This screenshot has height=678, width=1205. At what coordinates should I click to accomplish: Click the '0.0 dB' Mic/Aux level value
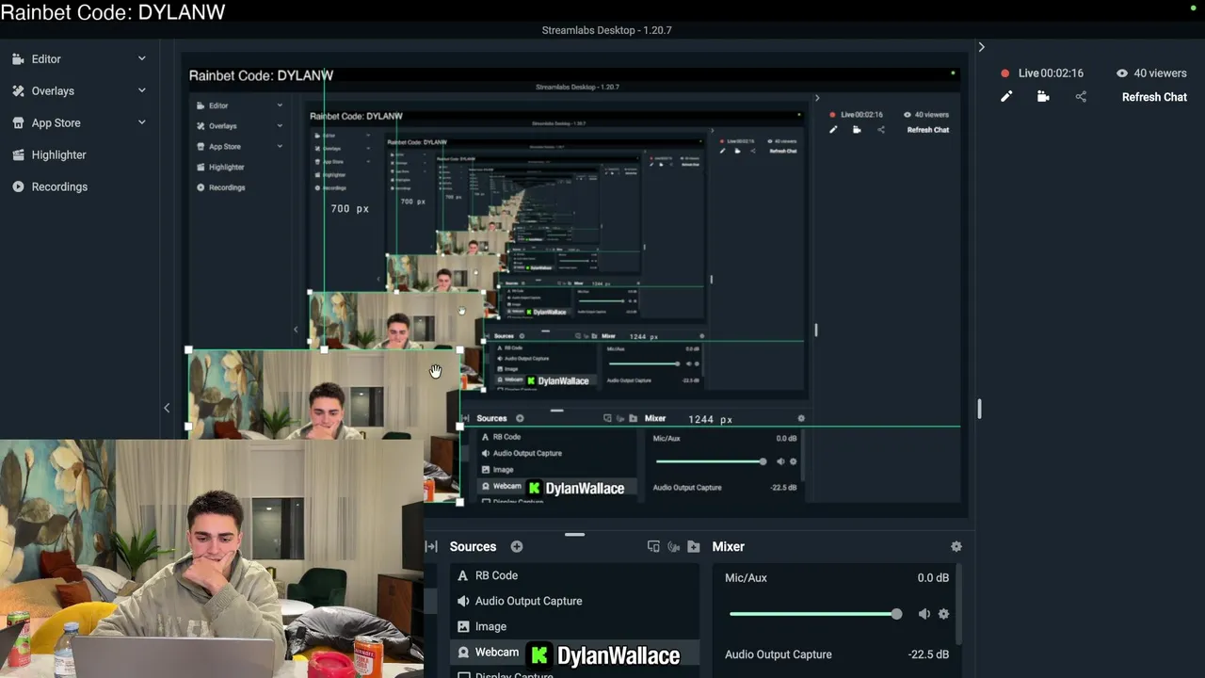933,577
